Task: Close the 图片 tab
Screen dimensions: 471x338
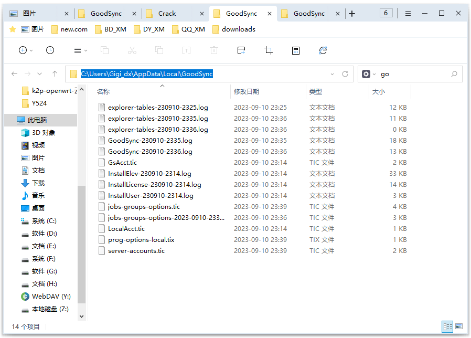Action: pos(67,14)
